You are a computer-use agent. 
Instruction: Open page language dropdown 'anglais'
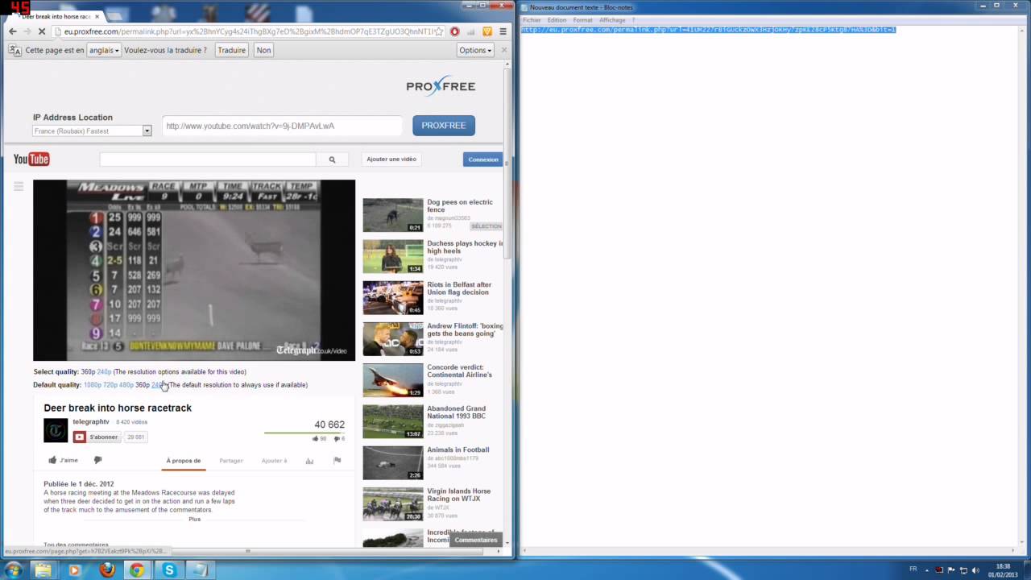103,50
